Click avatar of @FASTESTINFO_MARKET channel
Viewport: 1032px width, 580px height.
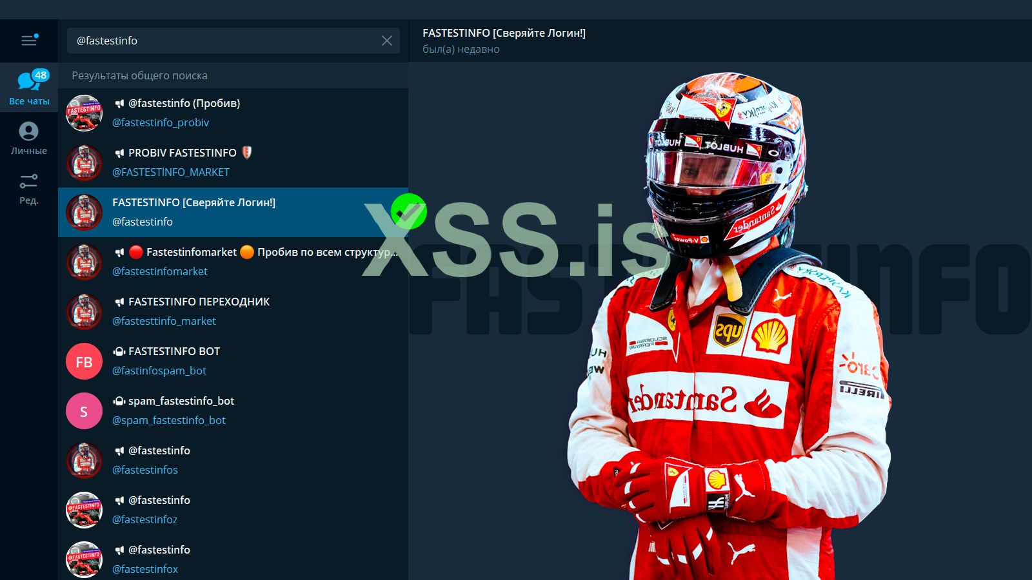tap(84, 162)
